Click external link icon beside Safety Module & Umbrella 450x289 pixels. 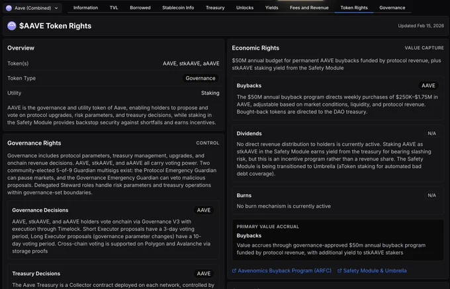(339, 270)
